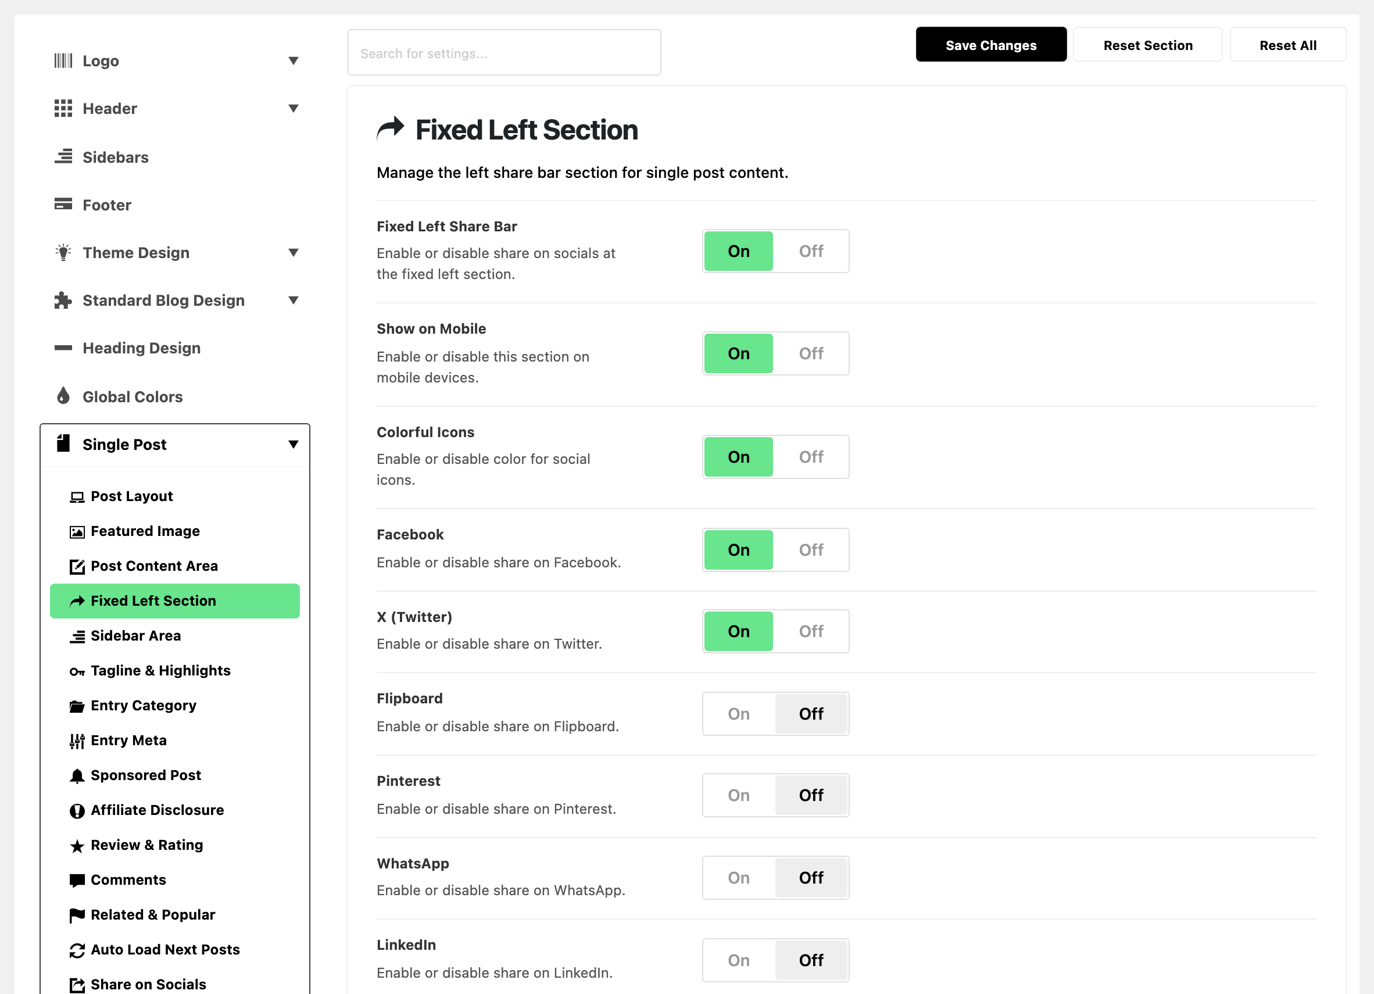The width and height of the screenshot is (1374, 994).
Task: Open the Comments settings
Action: (174, 879)
